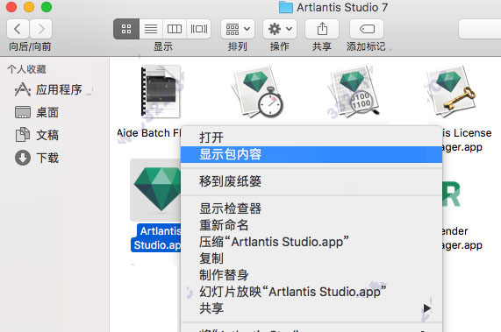Switch to column view mode
The height and width of the screenshot is (332, 501).
[175, 29]
